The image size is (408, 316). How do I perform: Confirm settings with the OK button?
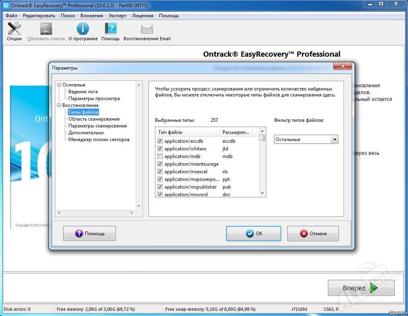pos(253,234)
